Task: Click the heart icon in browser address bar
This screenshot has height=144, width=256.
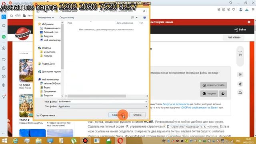Action: 234,10
